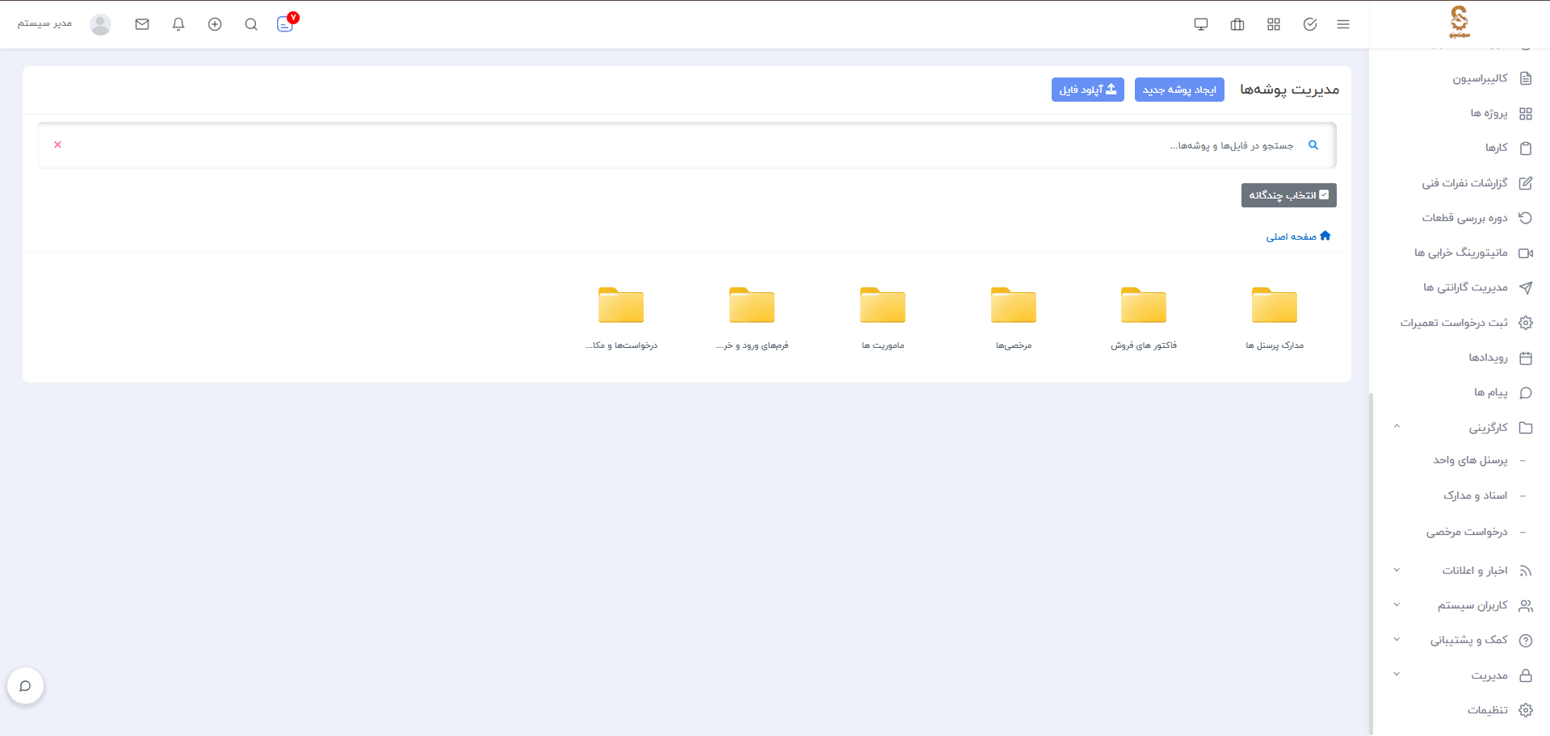The image size is (1550, 736).
Task: Open the check-circle tasks icon in top bar
Action: click(1310, 24)
